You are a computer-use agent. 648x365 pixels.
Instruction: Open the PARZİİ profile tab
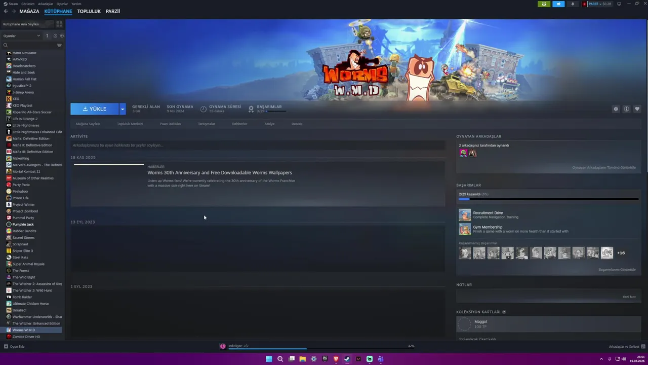[113, 11]
